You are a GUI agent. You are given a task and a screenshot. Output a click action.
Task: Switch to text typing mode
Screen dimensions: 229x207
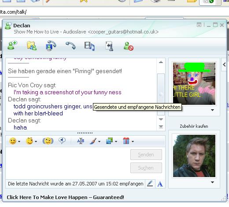pos(160,184)
